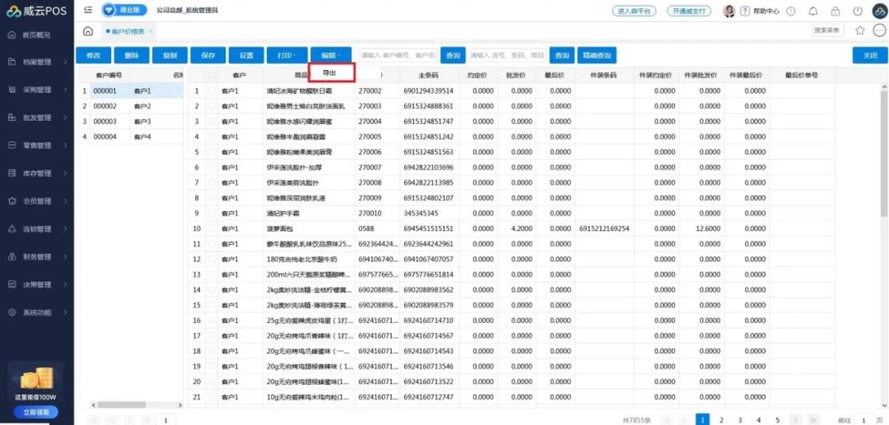The height and width of the screenshot is (425, 889).
Task: Open the notification bell
Action: 813,12
